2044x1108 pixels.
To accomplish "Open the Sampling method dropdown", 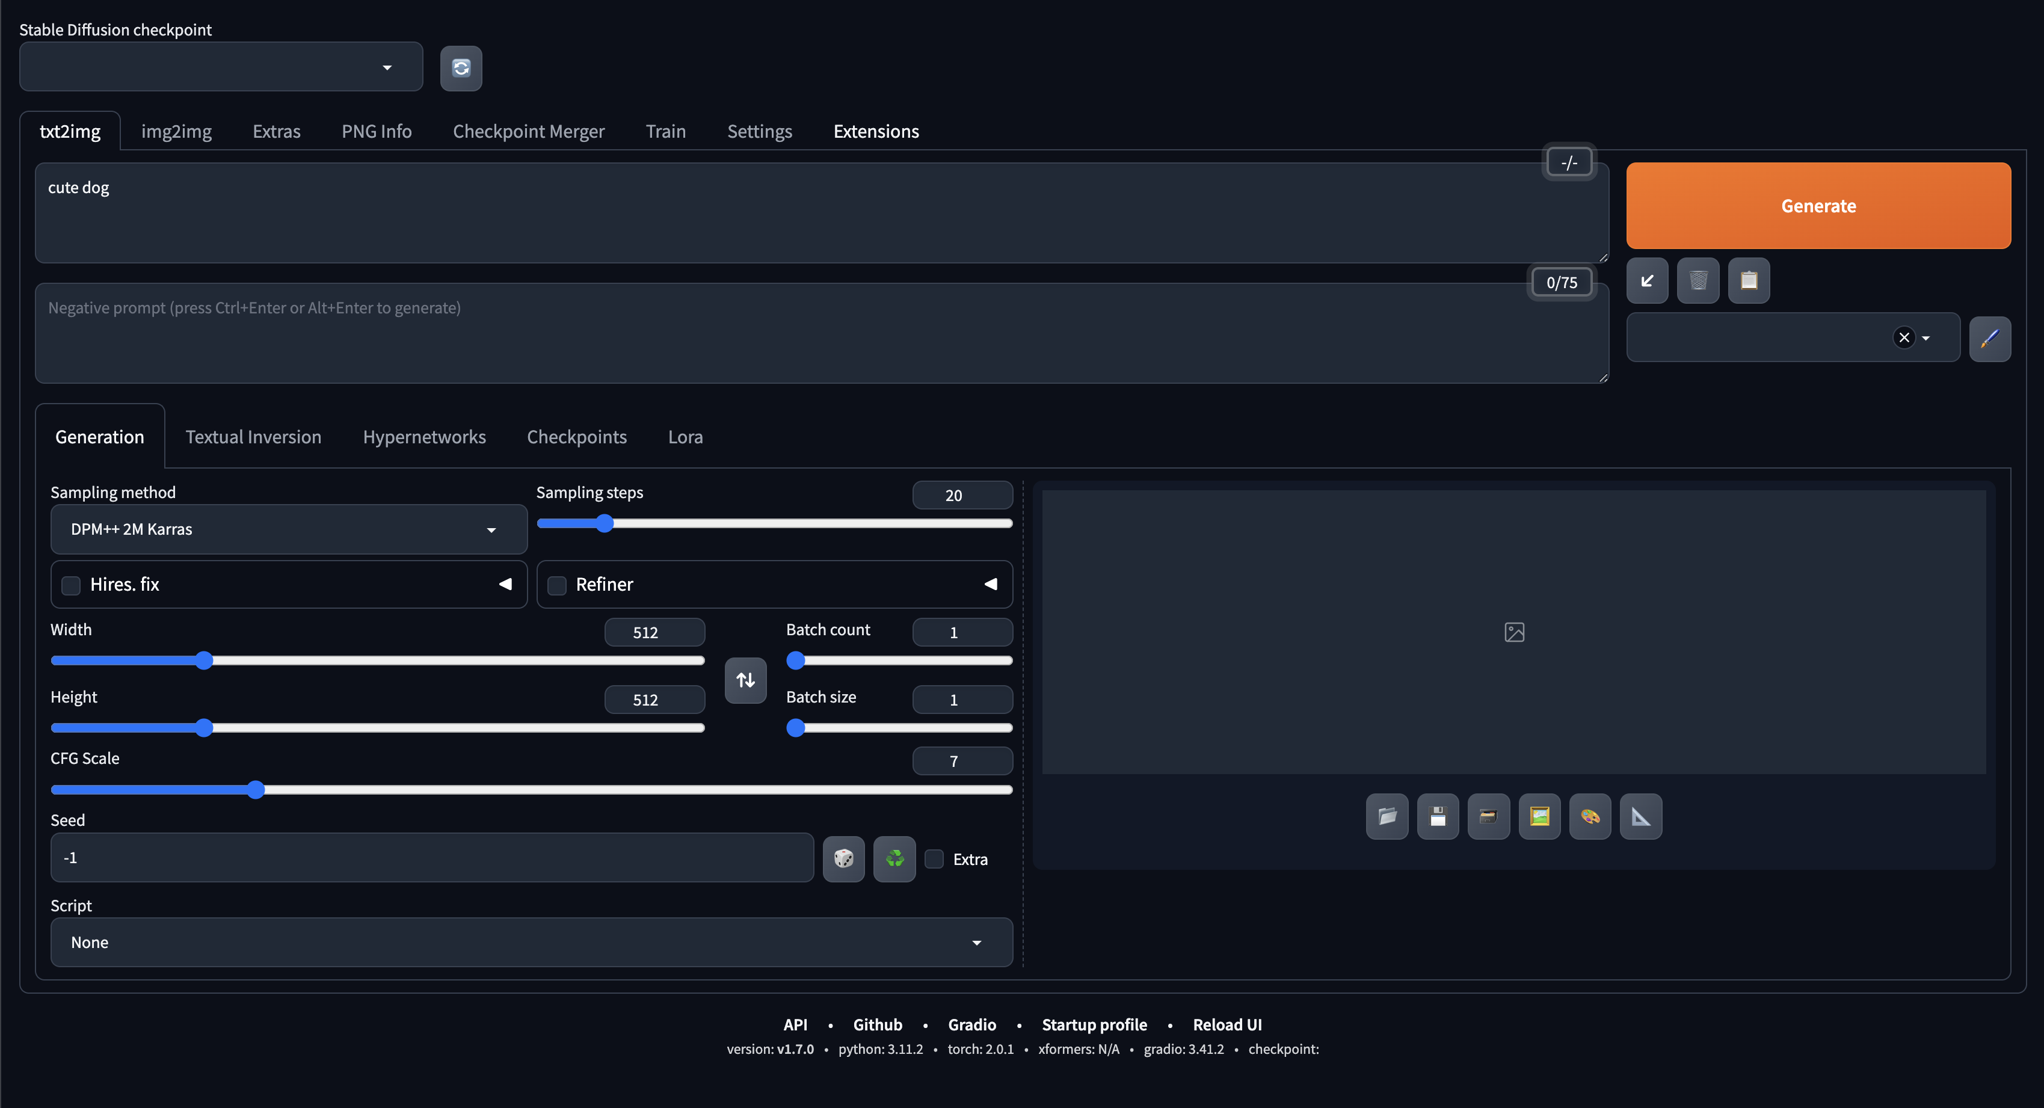I will [288, 529].
